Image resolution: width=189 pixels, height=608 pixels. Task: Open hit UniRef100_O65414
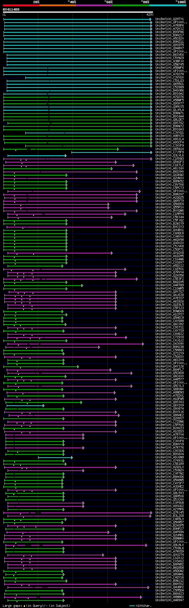click(170, 149)
